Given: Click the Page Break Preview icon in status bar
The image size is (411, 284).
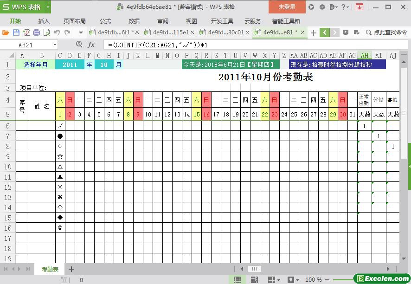Looking at the screenshot, I should click(x=254, y=279).
